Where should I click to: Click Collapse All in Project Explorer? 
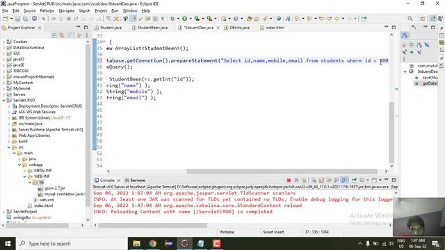tap(54, 35)
